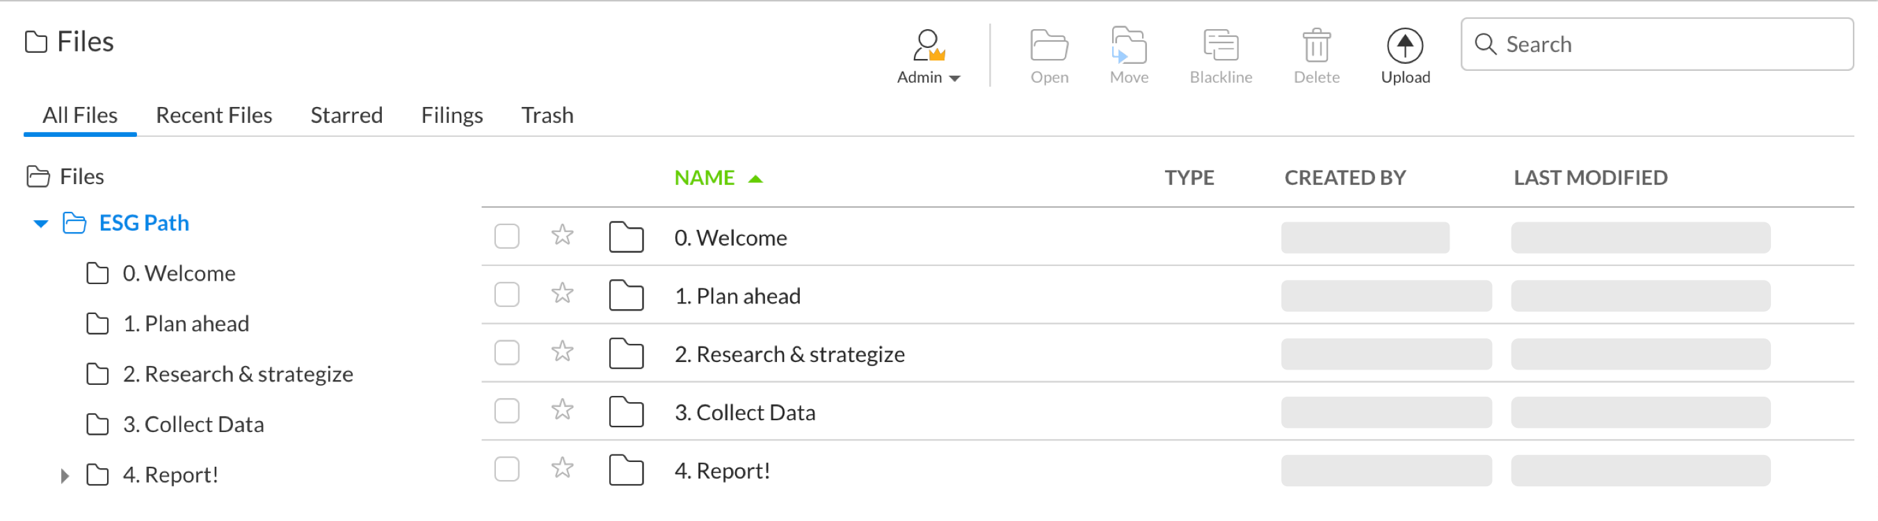Click the Move toolbar icon

pyautogui.click(x=1129, y=45)
